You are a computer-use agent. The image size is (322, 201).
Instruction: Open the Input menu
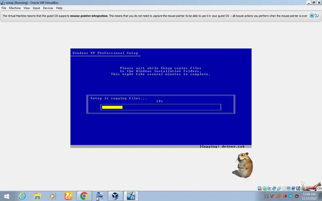(x=36, y=8)
